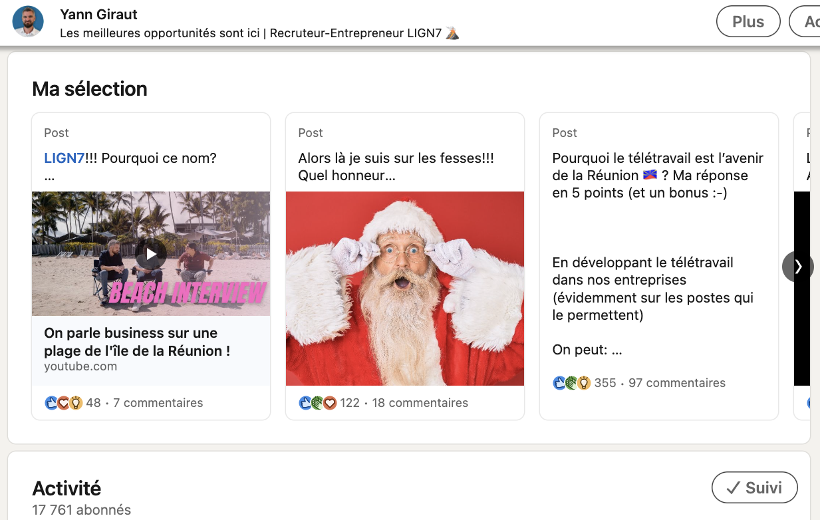Advance the selection carousel with next arrow
Screen dimensions: 820x520
point(797,267)
